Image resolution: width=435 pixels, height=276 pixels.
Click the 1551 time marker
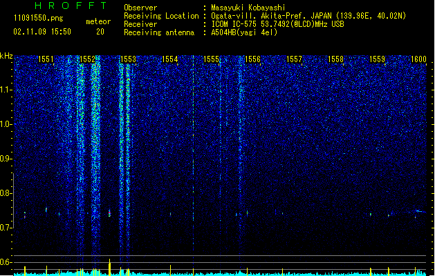(46, 59)
